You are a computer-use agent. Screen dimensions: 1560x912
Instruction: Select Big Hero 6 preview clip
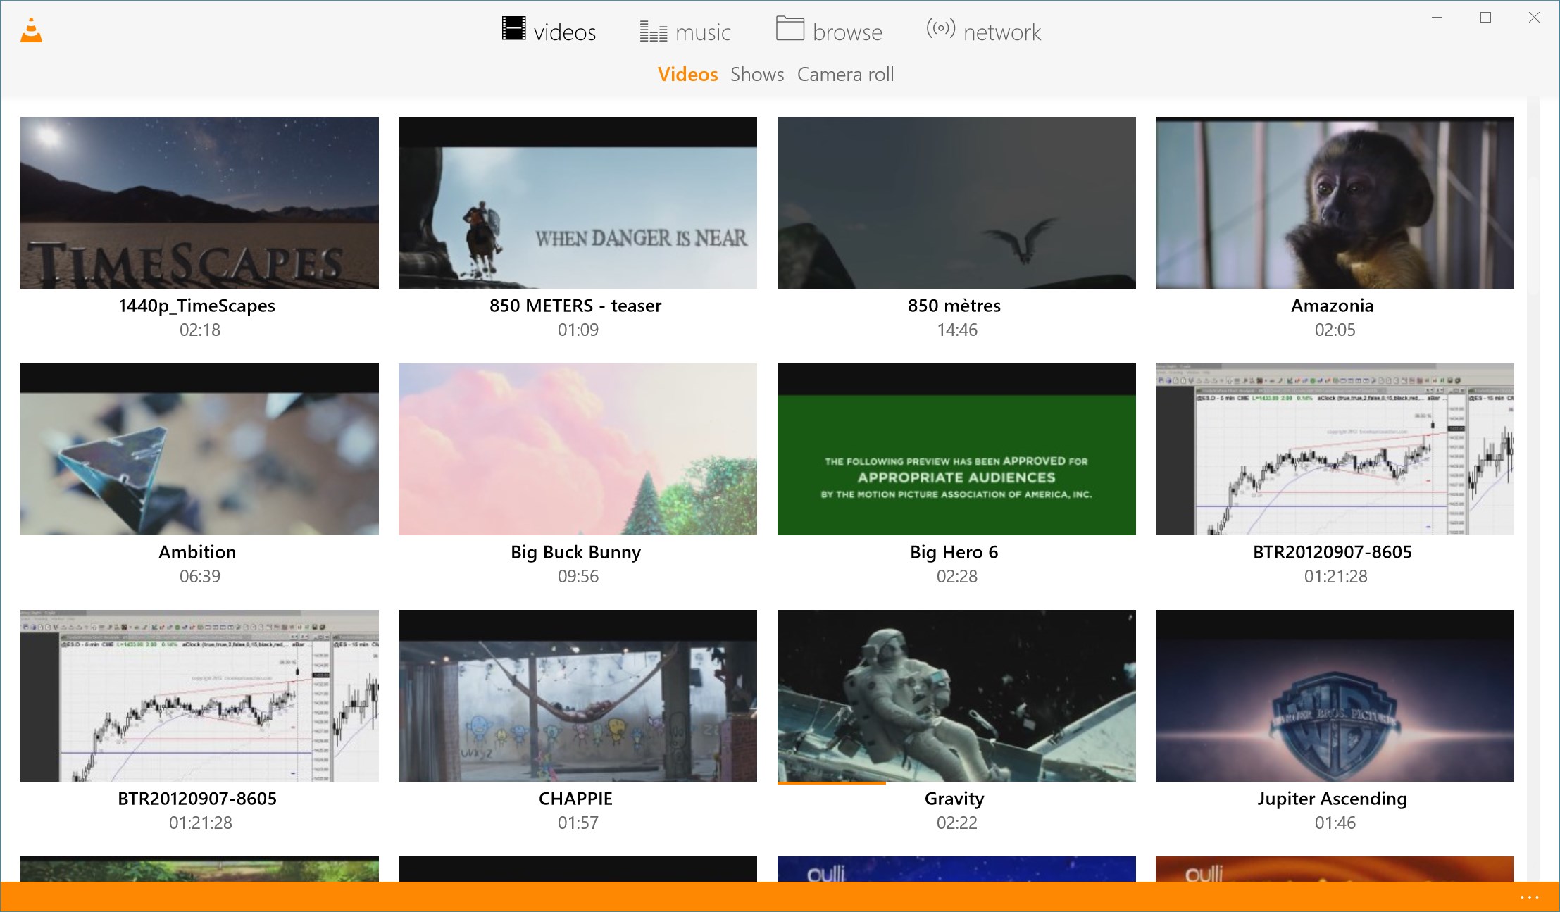point(954,473)
